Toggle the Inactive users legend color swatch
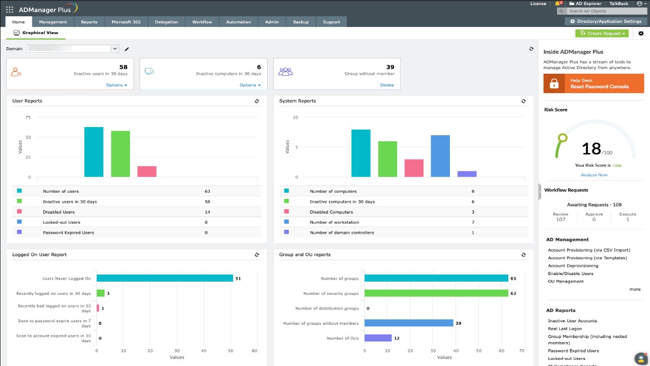The height and width of the screenshot is (366, 650). [x=19, y=201]
